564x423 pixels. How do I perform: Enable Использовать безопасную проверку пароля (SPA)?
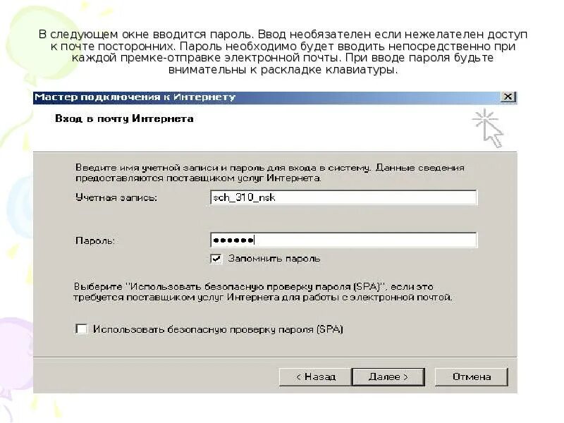click(x=82, y=329)
